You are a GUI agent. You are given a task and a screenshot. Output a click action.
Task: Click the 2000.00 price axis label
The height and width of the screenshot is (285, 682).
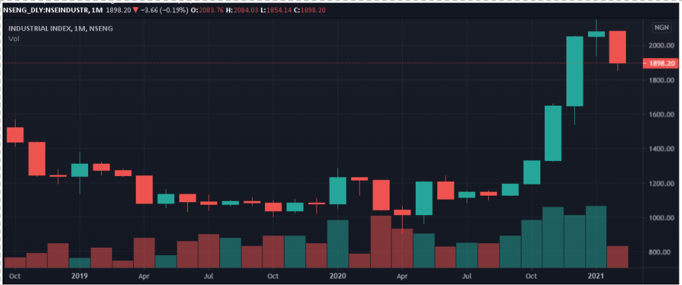660,46
